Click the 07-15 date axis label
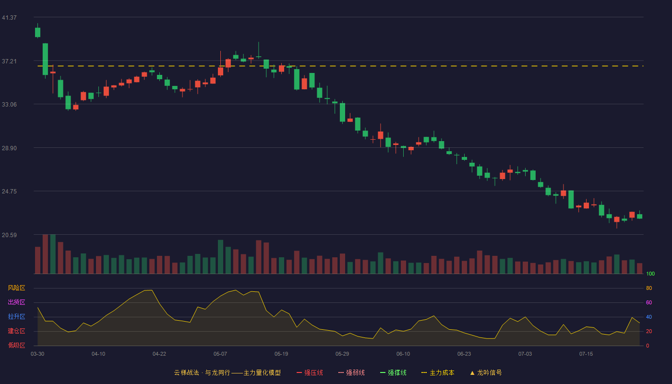Image resolution: width=672 pixels, height=384 pixels. tap(586, 354)
